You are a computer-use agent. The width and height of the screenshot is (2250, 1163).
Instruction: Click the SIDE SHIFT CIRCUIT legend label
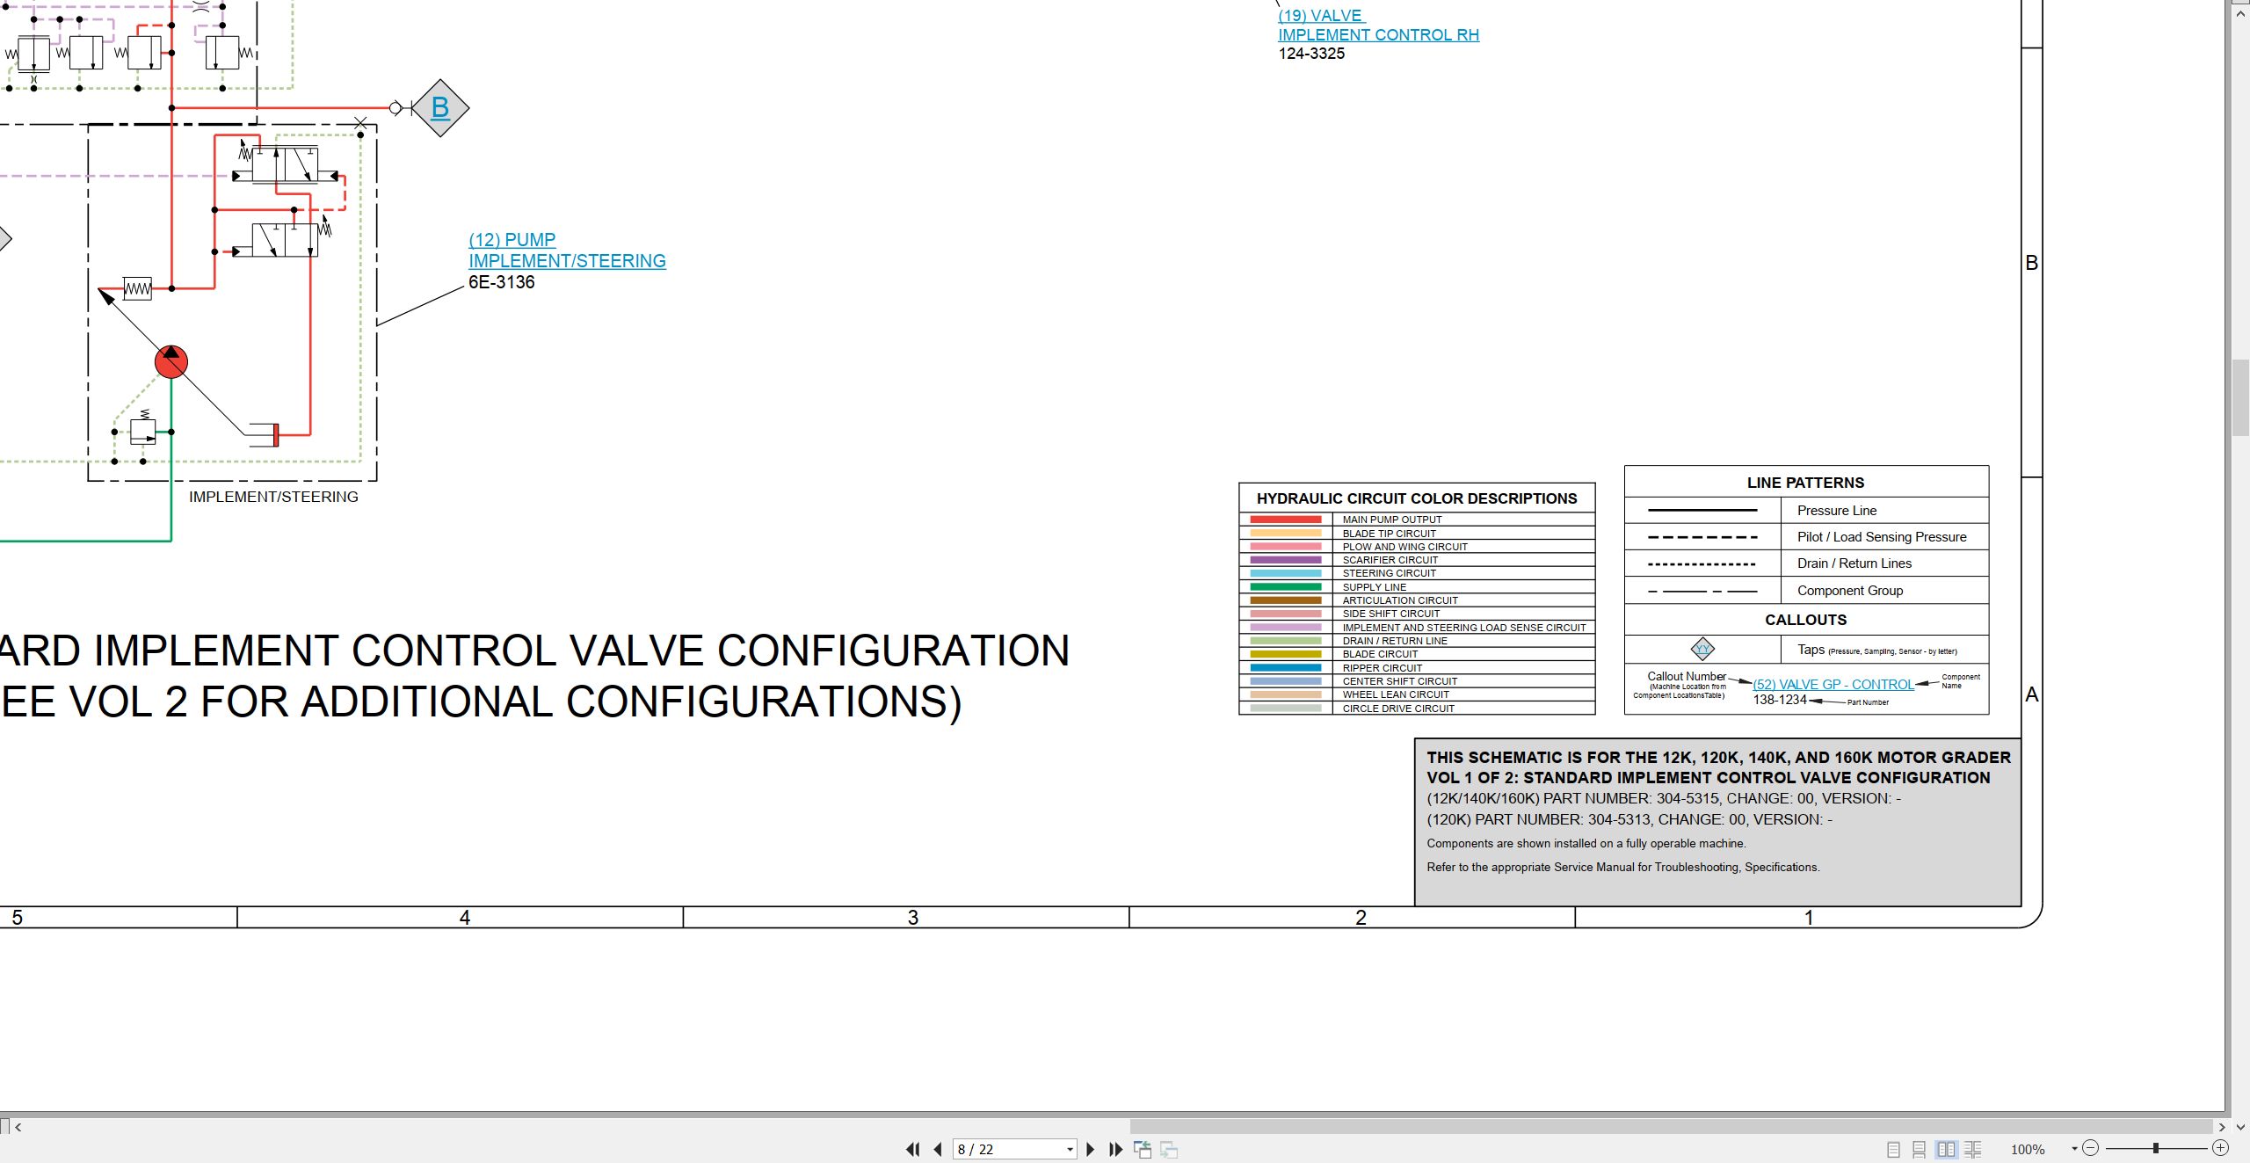(x=1391, y=614)
